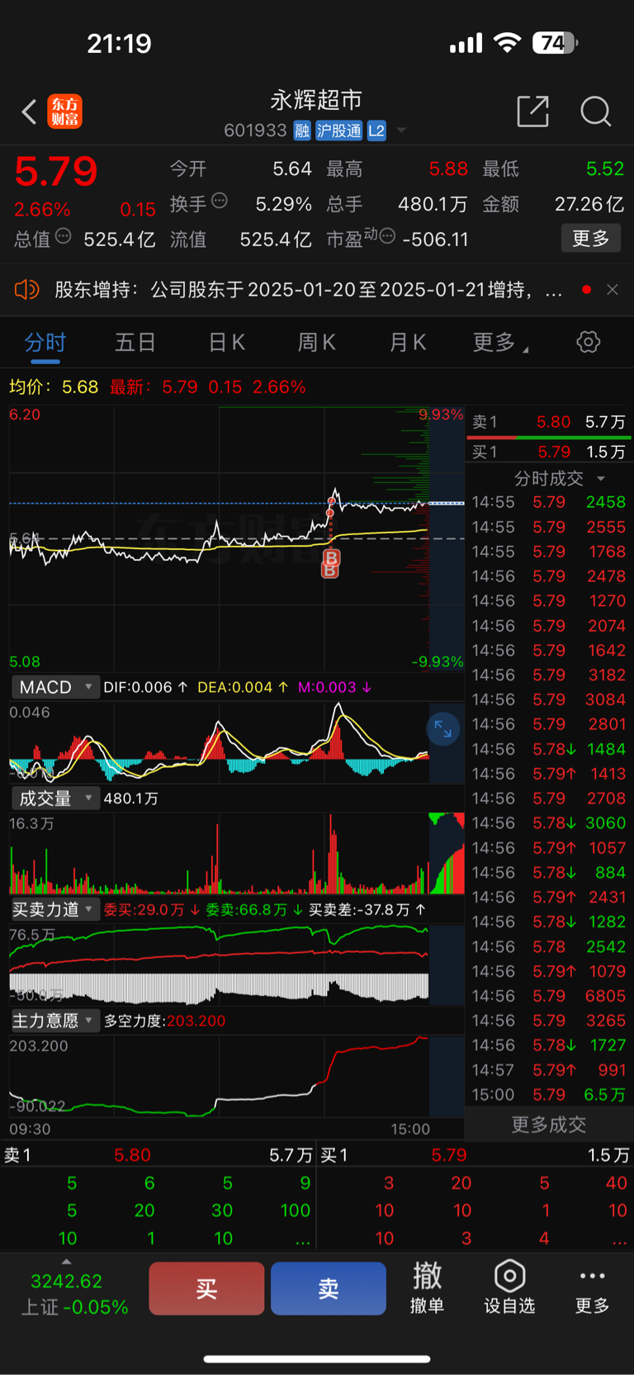The height and width of the screenshot is (1375, 634).
Task: Open the bottom 更多 three-dots menu
Action: (x=592, y=1287)
